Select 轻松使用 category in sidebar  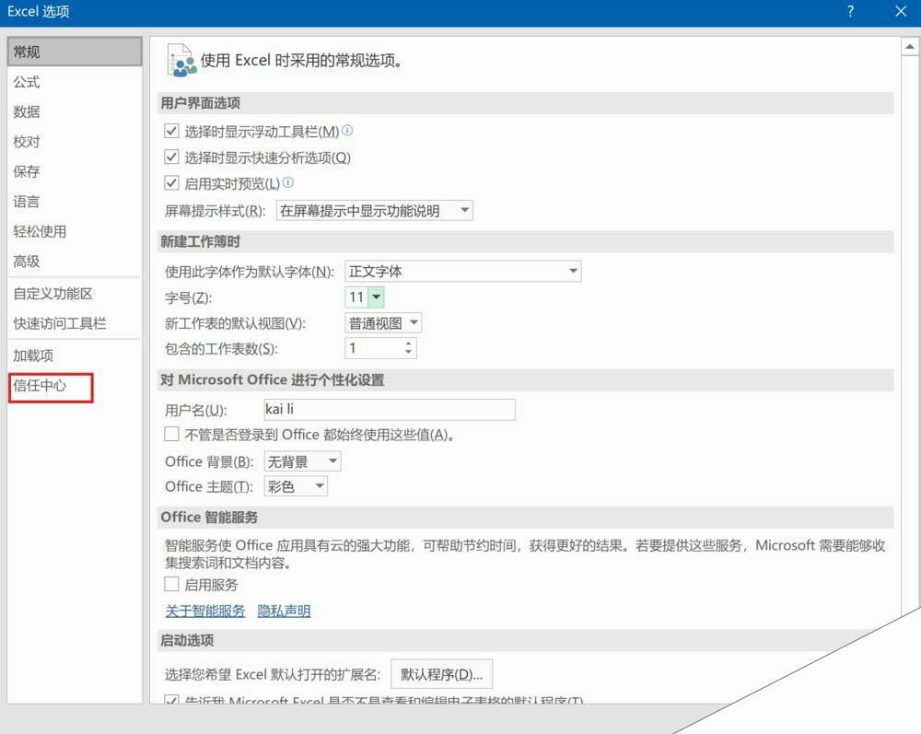tap(75, 231)
